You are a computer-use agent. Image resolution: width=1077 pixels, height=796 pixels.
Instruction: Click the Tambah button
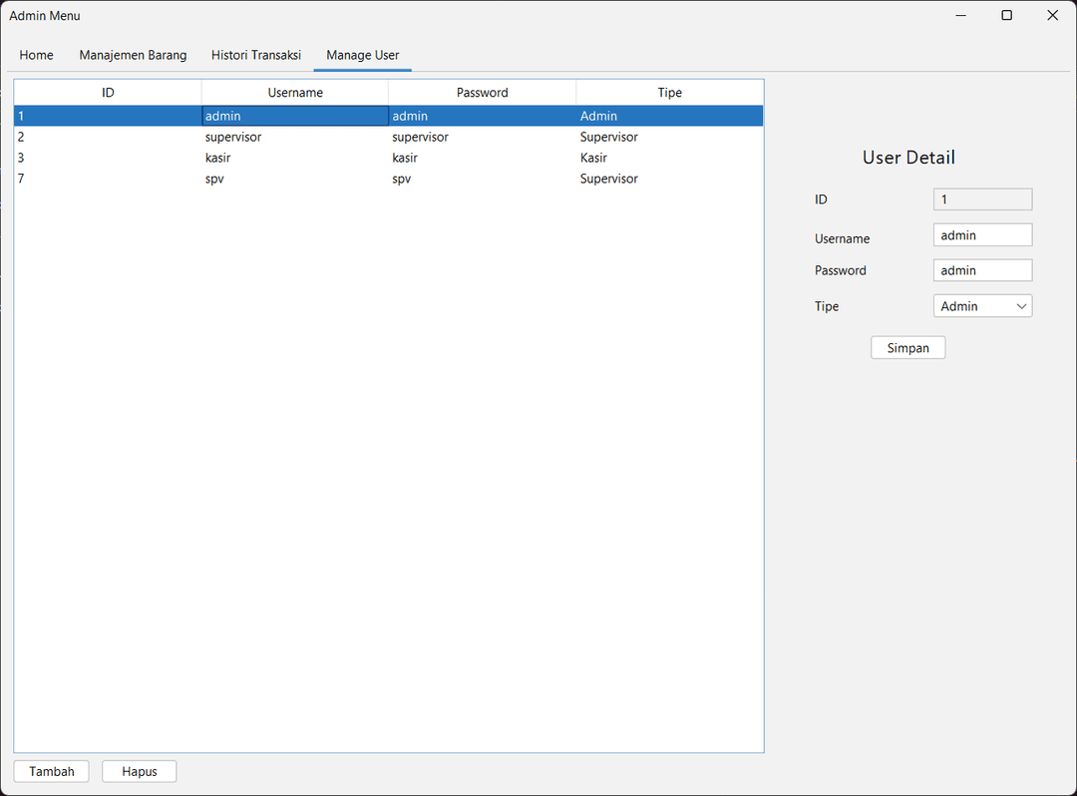pos(51,771)
